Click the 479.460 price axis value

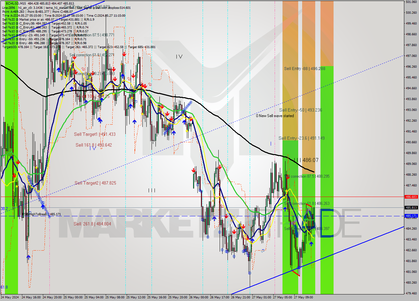click(411, 293)
